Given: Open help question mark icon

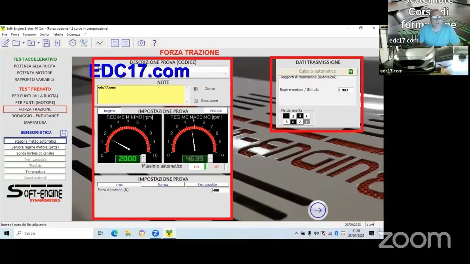Looking at the screenshot, I should click(155, 43).
